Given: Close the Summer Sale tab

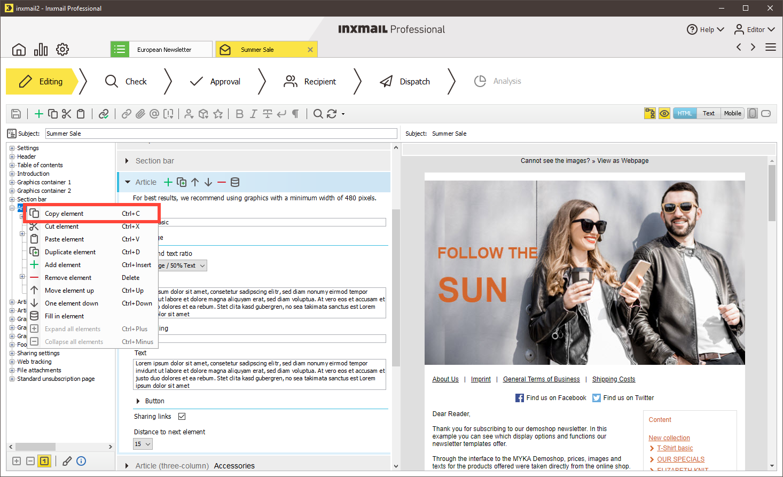Looking at the screenshot, I should tap(310, 50).
